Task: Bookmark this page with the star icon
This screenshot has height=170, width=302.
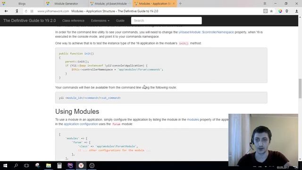Action: click(271, 11)
